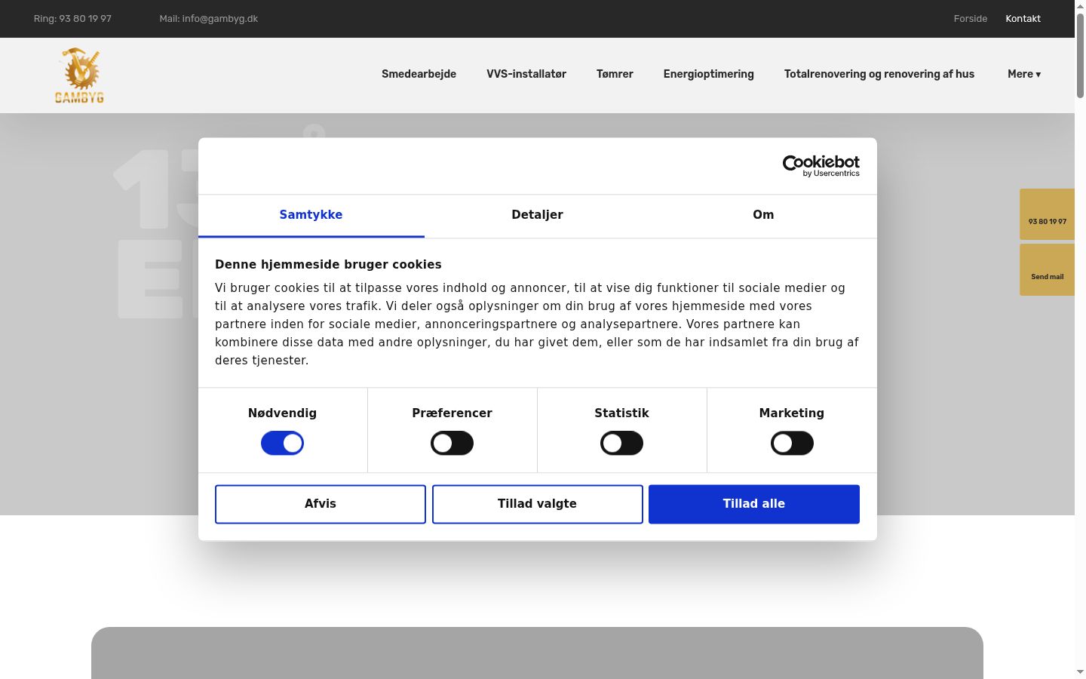
Task: Click the scrollbar down arrow
Action: tap(1080, 671)
